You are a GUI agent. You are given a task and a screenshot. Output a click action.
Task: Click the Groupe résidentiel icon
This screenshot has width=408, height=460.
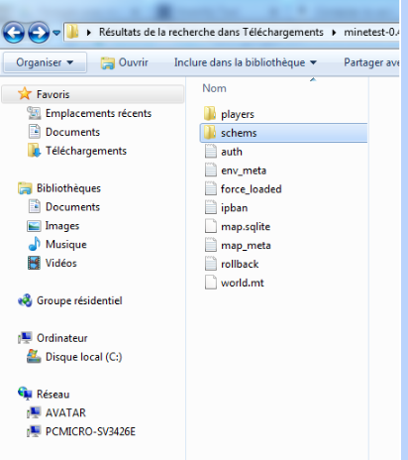25,300
